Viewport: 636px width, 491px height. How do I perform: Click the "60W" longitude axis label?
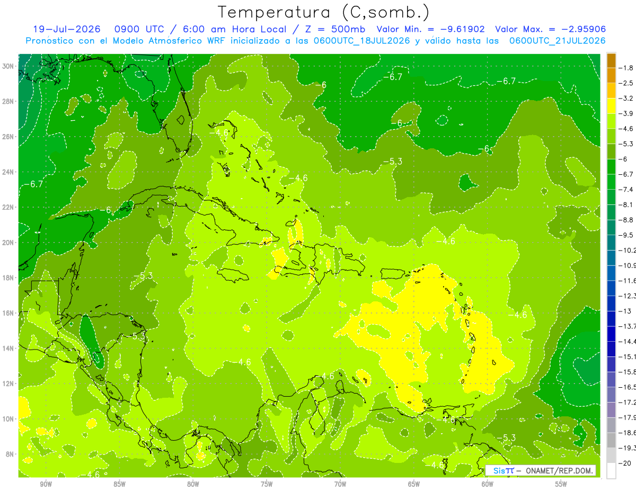pyautogui.click(x=488, y=484)
